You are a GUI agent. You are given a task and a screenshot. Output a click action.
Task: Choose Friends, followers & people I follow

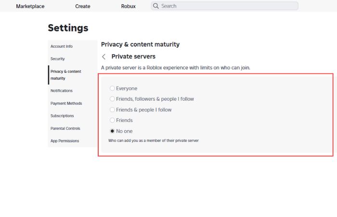[112, 99]
